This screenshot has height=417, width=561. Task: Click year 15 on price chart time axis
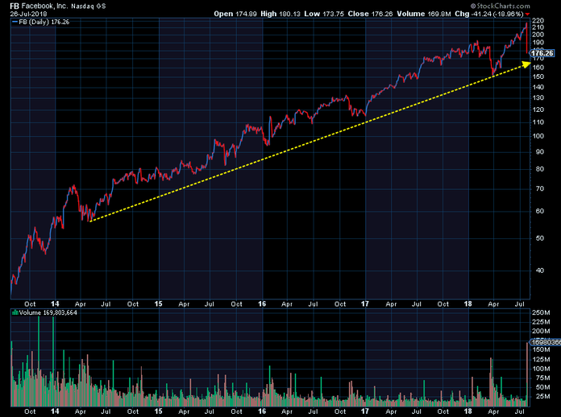159,304
